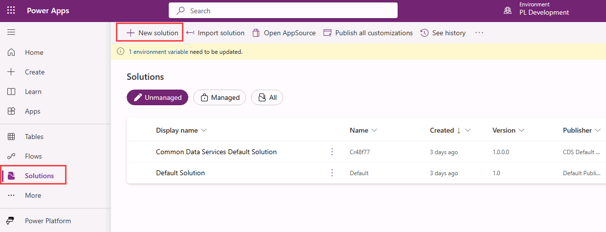The image size is (606, 232).
Task: Switch to the Managed solutions filter
Action: pyautogui.click(x=220, y=97)
